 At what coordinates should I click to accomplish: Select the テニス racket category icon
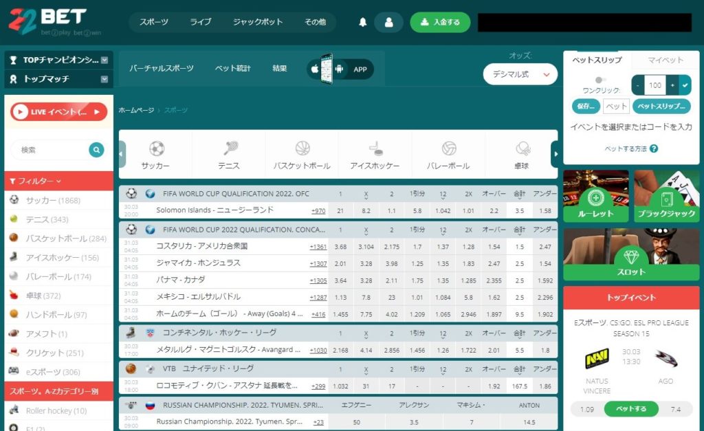point(230,148)
